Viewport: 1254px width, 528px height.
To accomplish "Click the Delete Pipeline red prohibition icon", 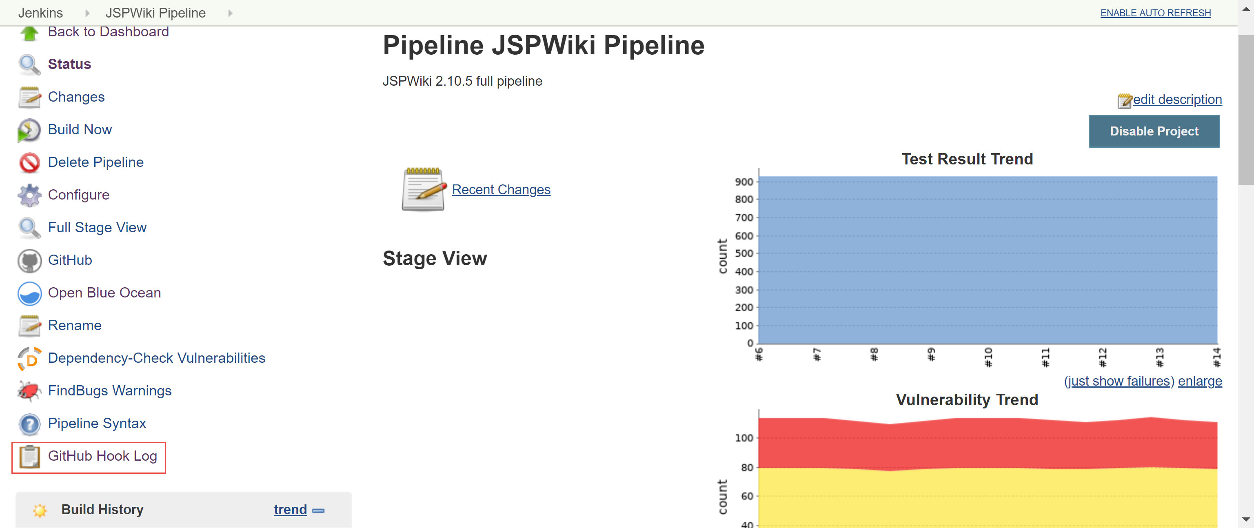I will (x=29, y=162).
